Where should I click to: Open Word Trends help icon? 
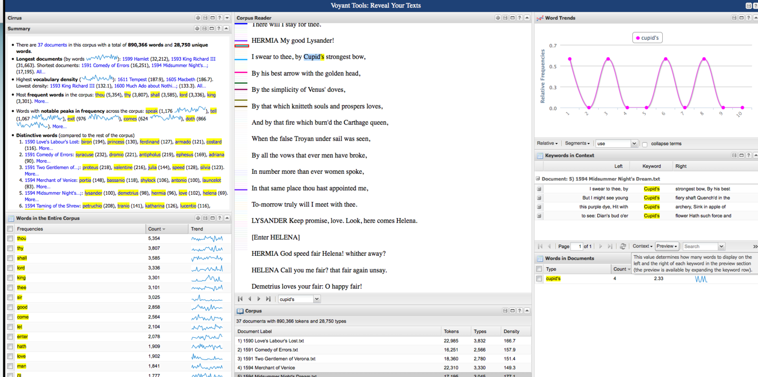pos(749,18)
